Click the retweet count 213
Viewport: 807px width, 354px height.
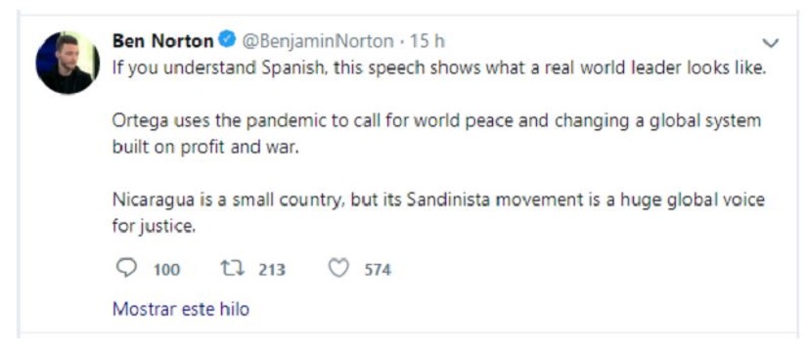click(x=272, y=269)
